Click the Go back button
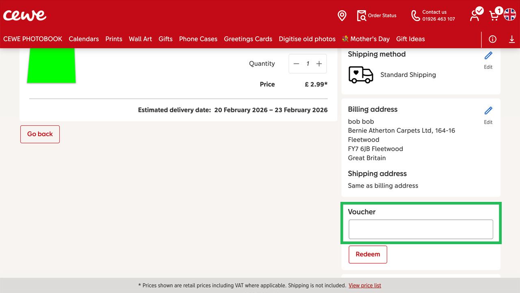Image resolution: width=520 pixels, height=293 pixels. tap(40, 134)
